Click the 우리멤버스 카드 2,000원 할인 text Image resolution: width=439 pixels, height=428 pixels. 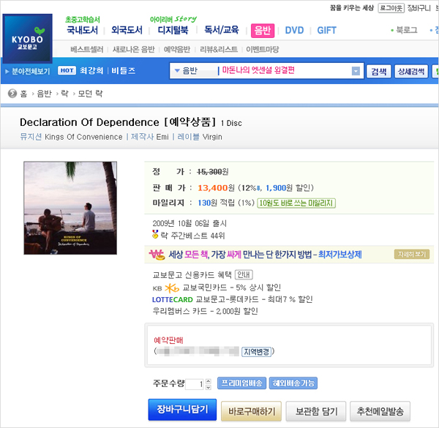(205, 311)
